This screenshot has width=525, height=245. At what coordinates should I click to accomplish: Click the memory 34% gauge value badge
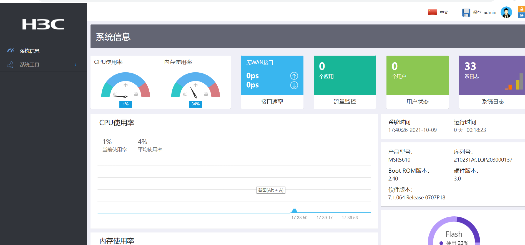195,104
